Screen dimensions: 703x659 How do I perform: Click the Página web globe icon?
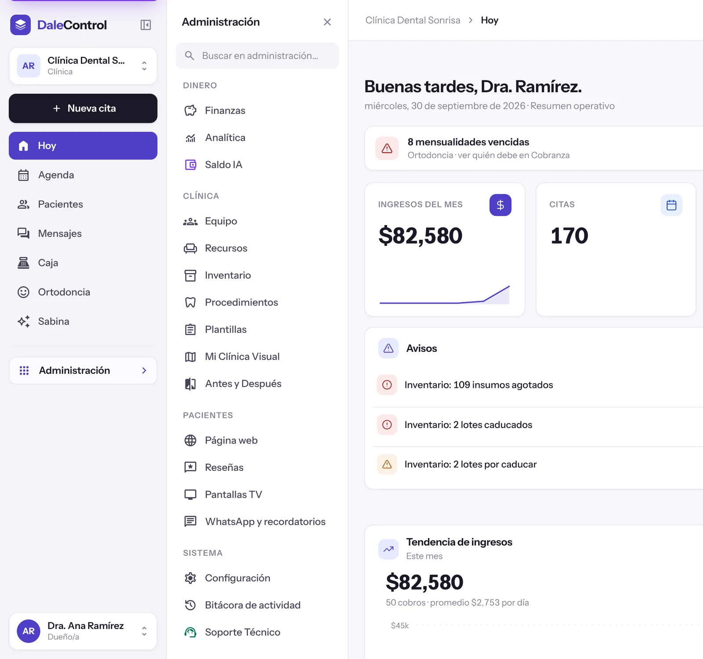(190, 440)
